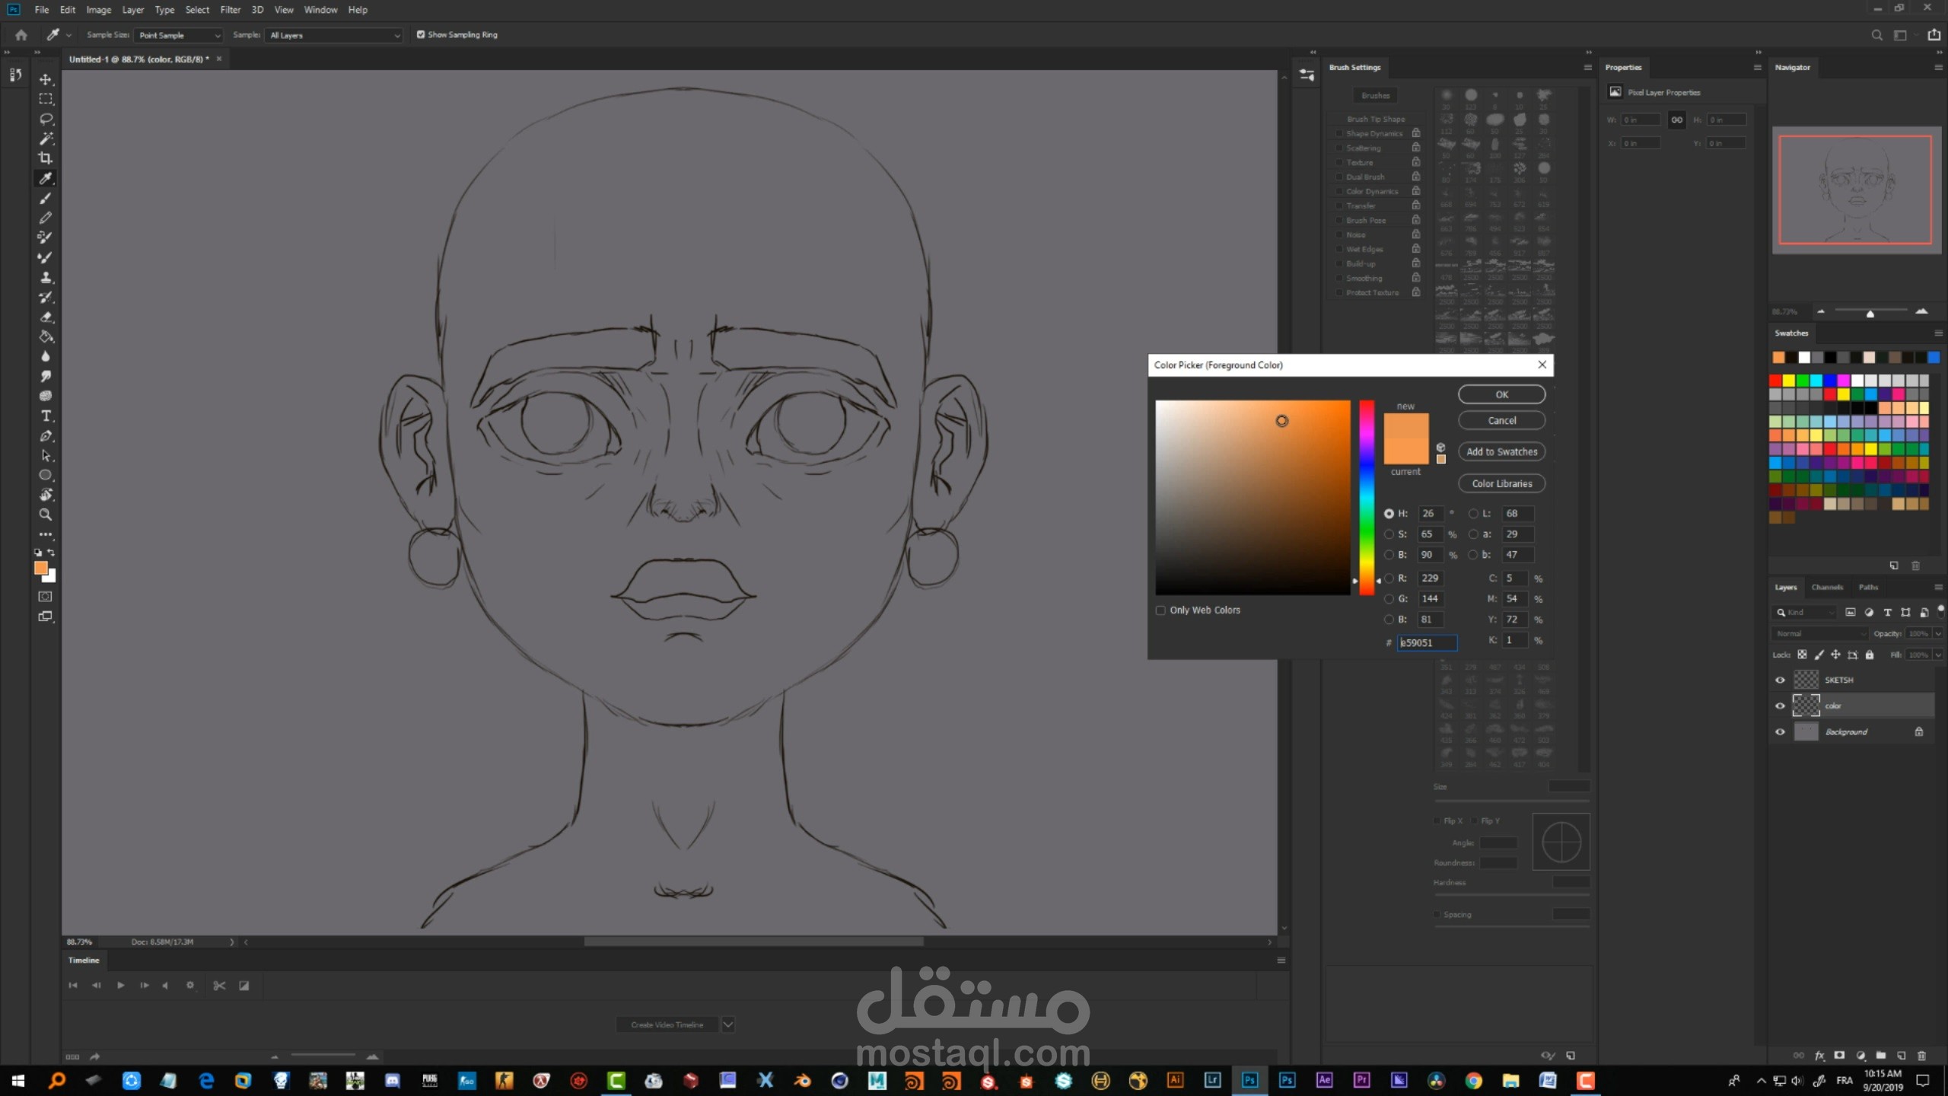Enable Only Web Colors checkbox

pos(1160,610)
